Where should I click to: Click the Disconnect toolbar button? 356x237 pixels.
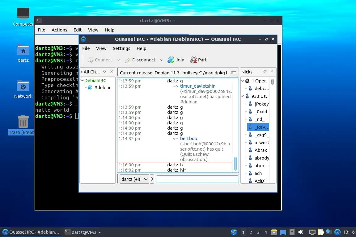tap(140, 60)
